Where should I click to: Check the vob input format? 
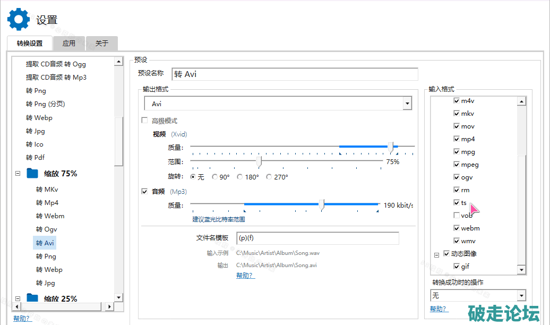click(x=457, y=215)
